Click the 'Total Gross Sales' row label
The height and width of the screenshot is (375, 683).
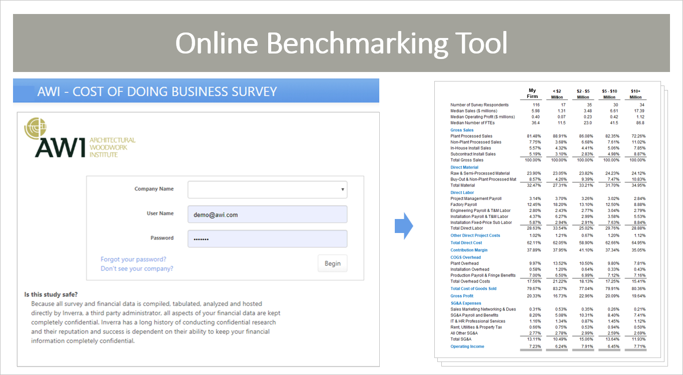467,160
